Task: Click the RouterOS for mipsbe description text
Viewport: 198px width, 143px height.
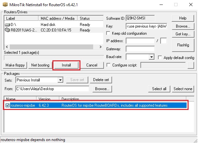Action: click(114, 105)
